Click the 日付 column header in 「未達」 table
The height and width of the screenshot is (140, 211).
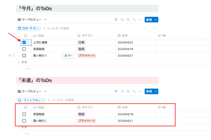click(x=123, y=107)
